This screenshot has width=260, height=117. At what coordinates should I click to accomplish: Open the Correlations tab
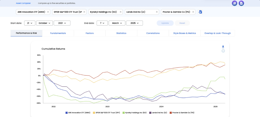(153, 33)
